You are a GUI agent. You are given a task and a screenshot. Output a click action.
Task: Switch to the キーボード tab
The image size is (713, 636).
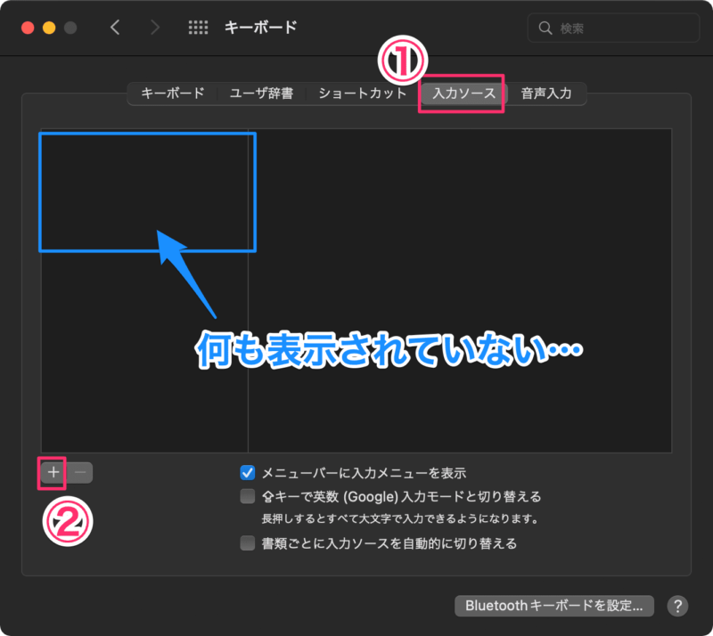tap(172, 92)
